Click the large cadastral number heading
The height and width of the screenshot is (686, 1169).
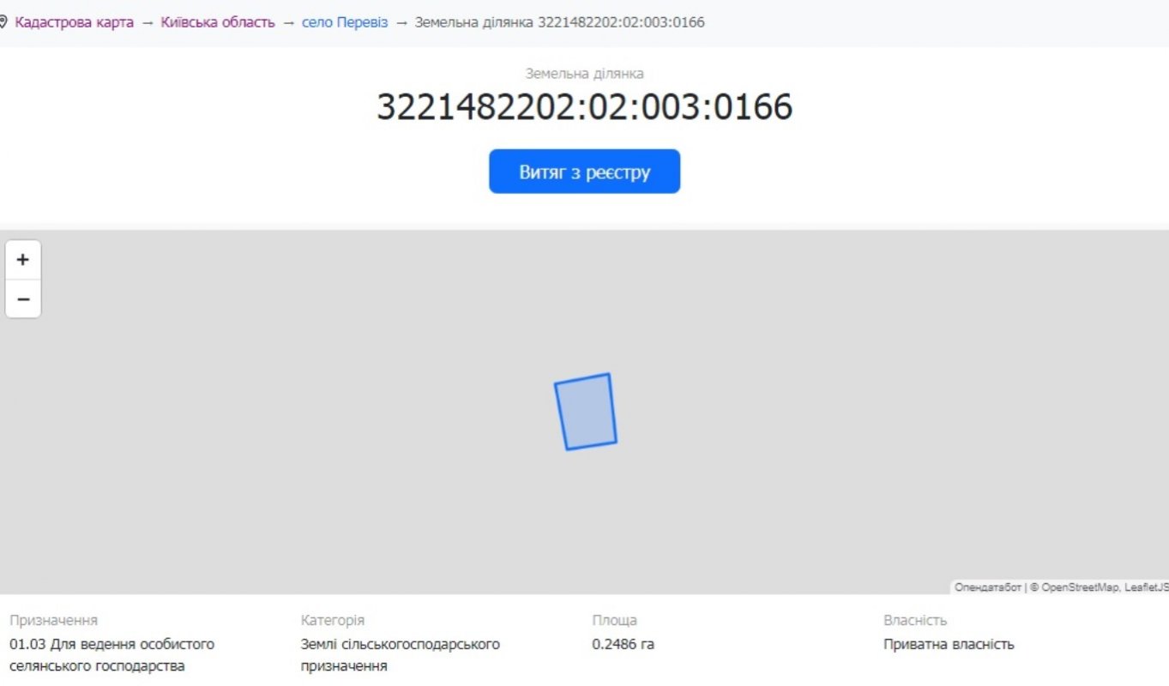tap(584, 107)
